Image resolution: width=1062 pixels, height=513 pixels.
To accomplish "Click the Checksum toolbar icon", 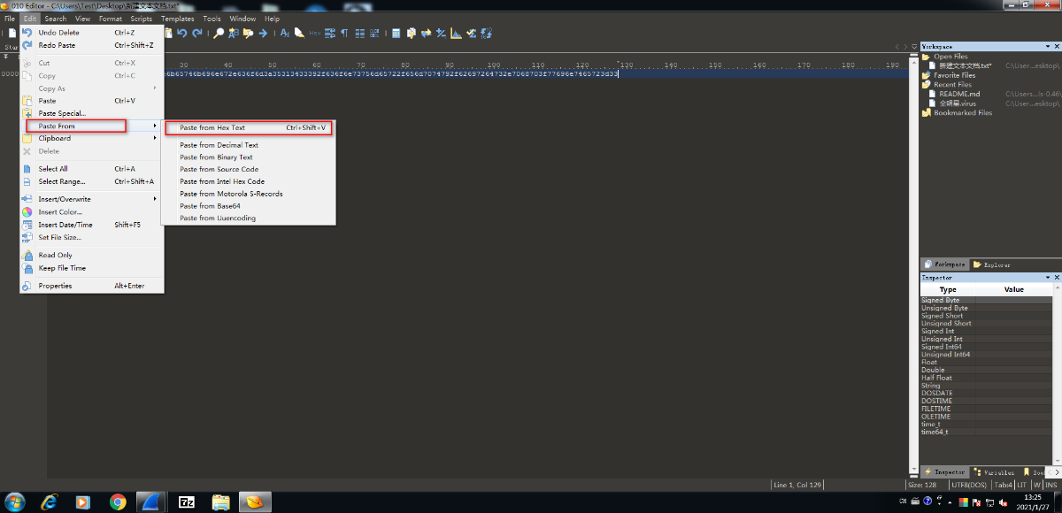I will click(x=471, y=33).
